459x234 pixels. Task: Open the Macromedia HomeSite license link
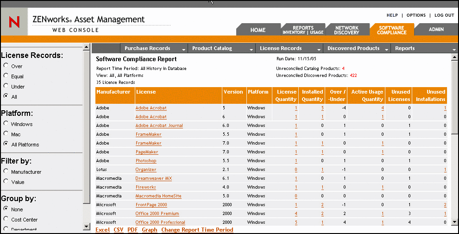158,196
